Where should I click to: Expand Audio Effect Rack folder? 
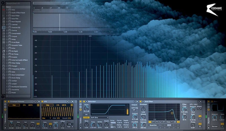click(7, 13)
